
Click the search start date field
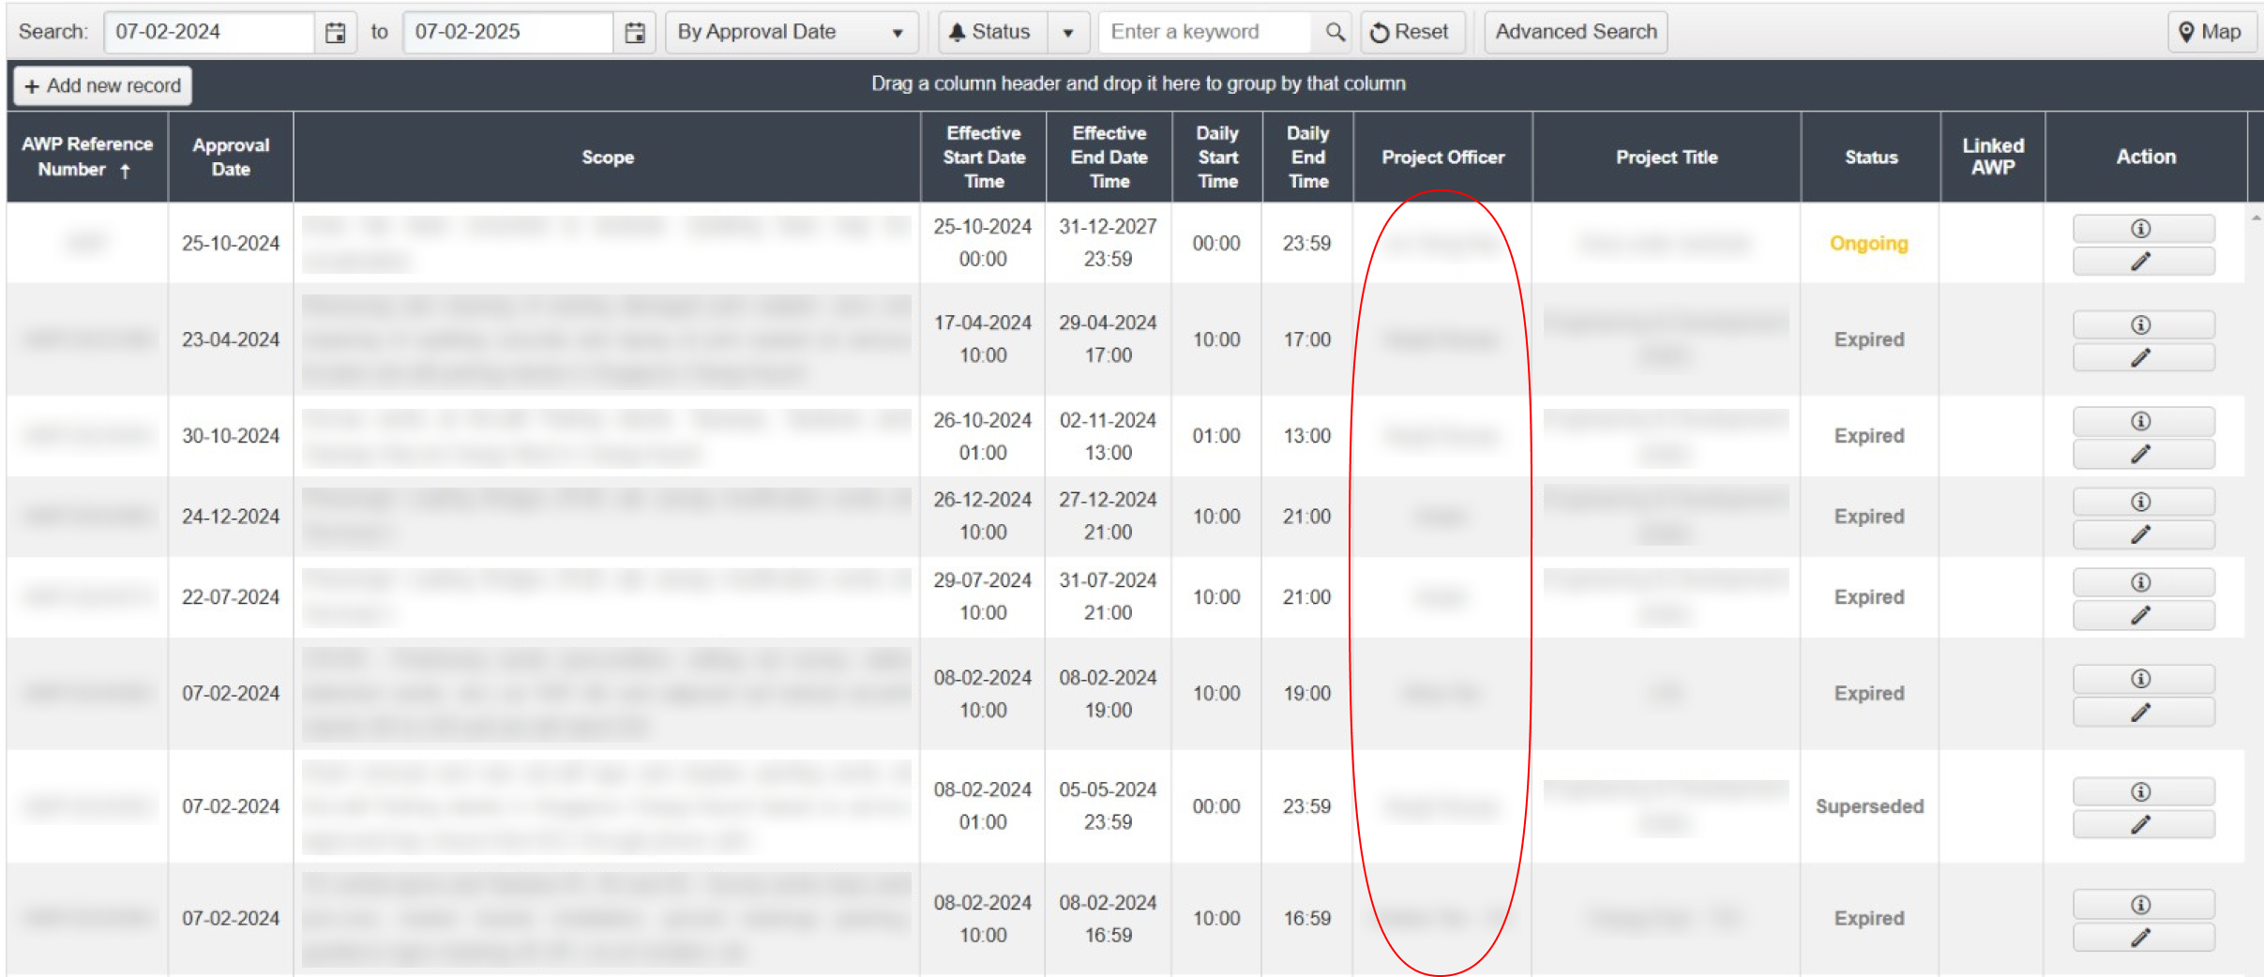click(208, 33)
